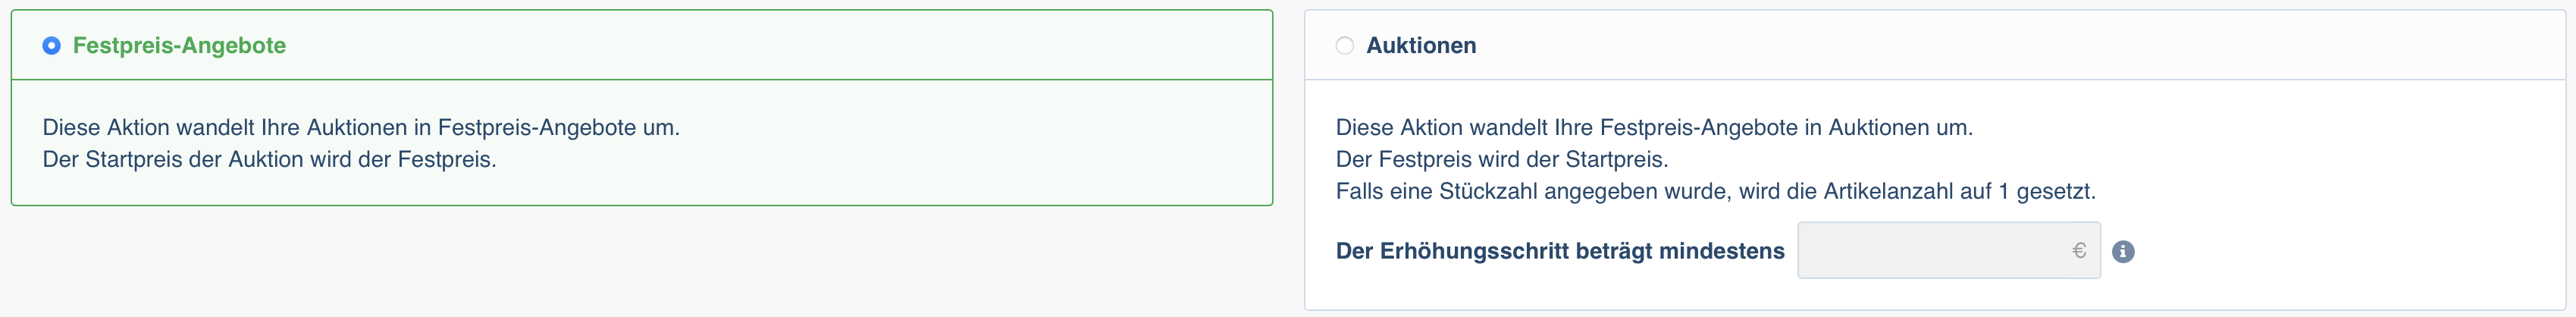Viewport: 2576px width, 317px height.
Task: Click the word 'Erhöhungsschritt' in the bold label
Action: pos(1475,251)
